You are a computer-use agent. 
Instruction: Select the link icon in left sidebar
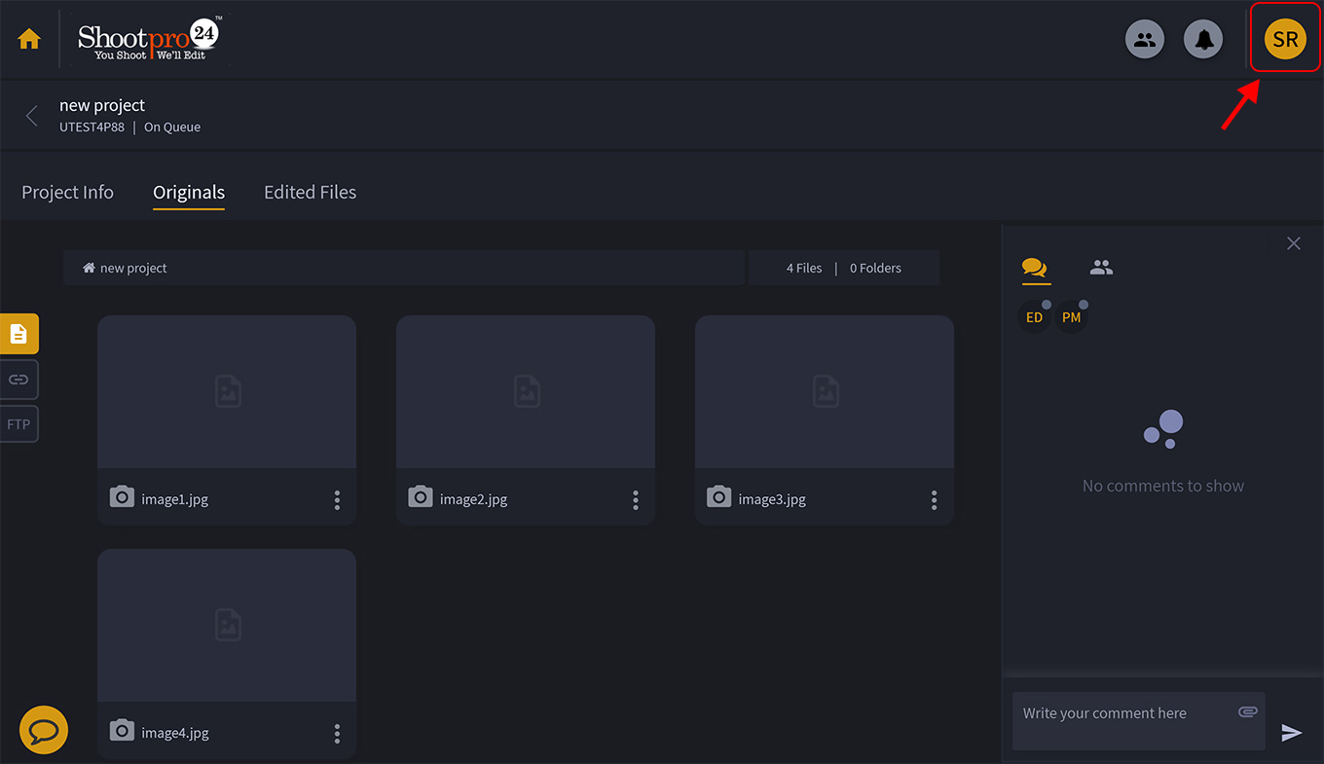(19, 380)
